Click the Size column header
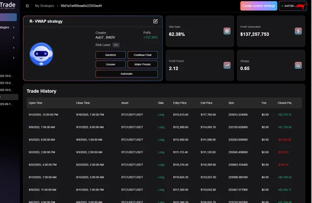This screenshot has height=203, width=312. pyautogui.click(x=231, y=103)
